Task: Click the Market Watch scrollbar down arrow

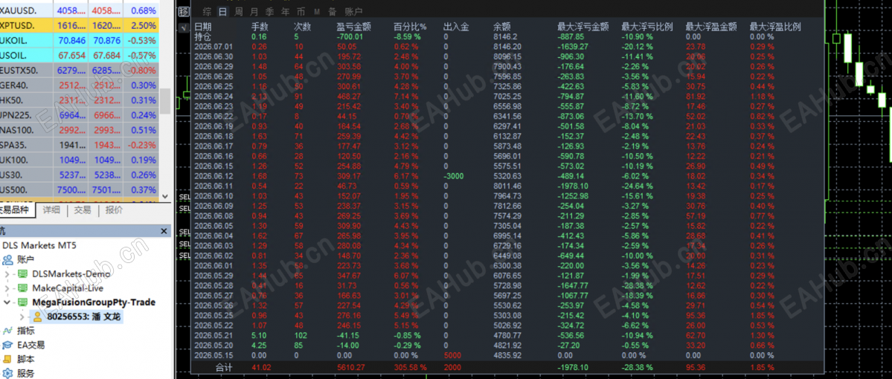Action: pos(166,196)
